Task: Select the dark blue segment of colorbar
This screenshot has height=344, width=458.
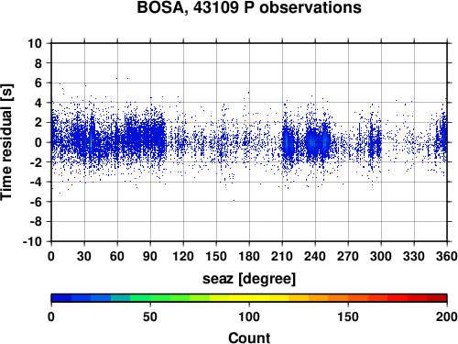Action: [x=61, y=298]
